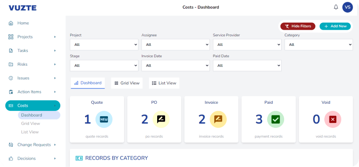Viewport: 359px width, 167px height.
Task: Click the Add New button
Action: tap(335, 26)
